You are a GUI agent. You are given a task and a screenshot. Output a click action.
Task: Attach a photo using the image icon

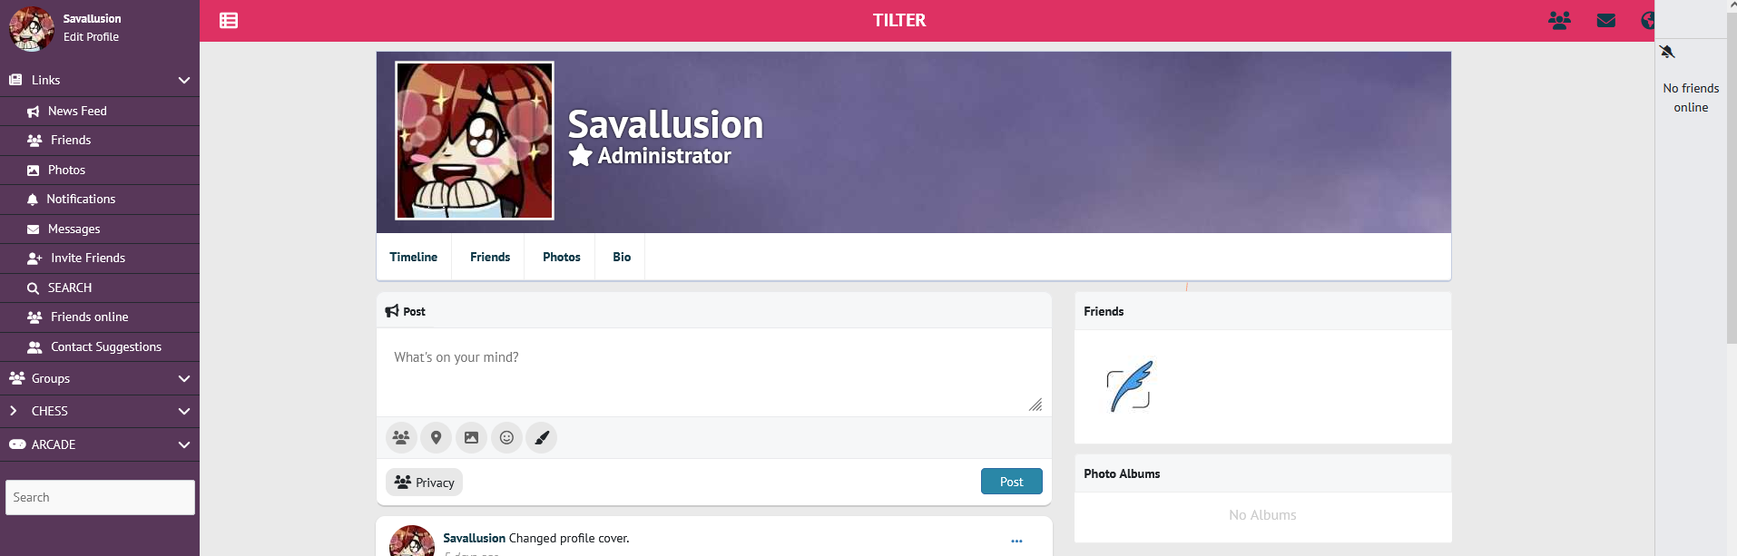click(471, 438)
